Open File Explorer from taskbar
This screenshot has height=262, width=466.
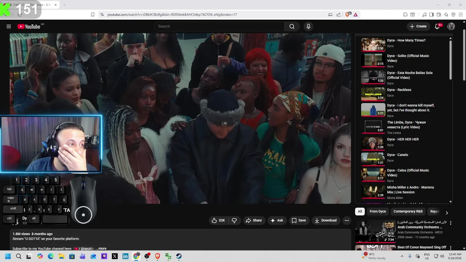point(61,256)
